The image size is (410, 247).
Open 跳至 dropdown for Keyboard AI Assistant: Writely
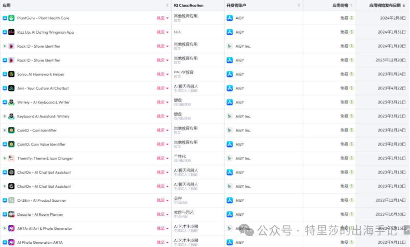(163, 116)
